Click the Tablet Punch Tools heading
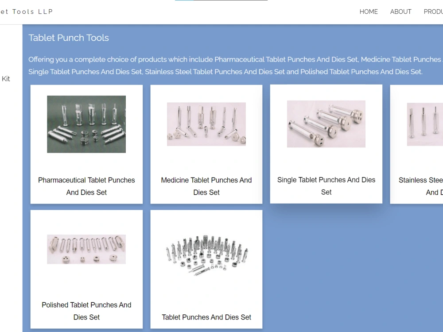Image resolution: width=443 pixels, height=332 pixels. (69, 38)
